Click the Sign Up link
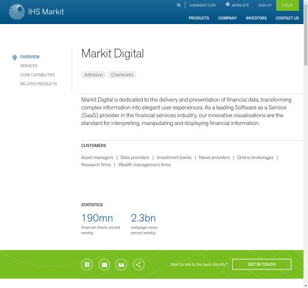Viewport: 308px width, 288px height. point(265,5)
